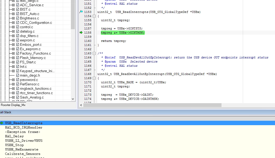The height and width of the screenshot is (158, 275).
Task: Expand the Embos_port.c tree node
Action: pos(13,45)
